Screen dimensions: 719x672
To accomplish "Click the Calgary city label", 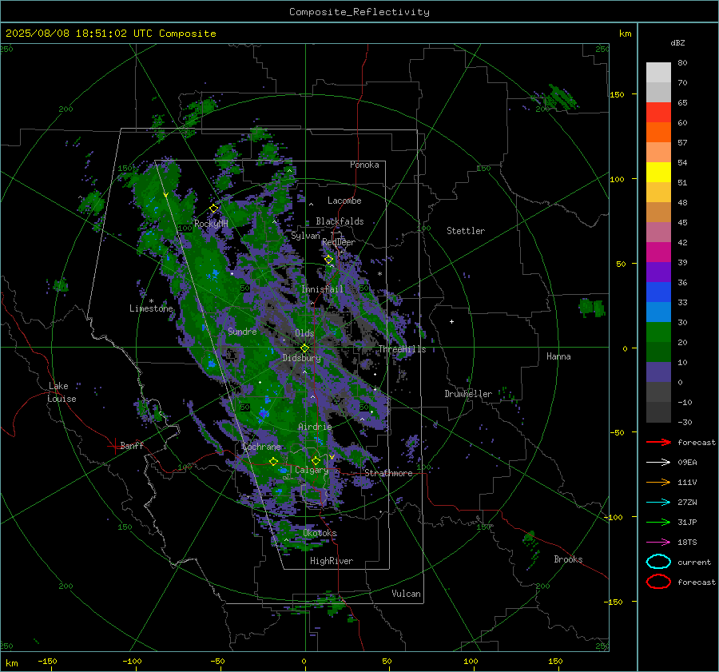I will (x=312, y=470).
